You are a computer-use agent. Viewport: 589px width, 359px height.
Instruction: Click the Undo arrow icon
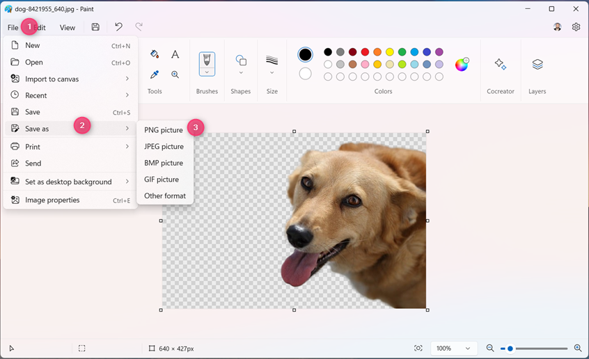point(118,27)
